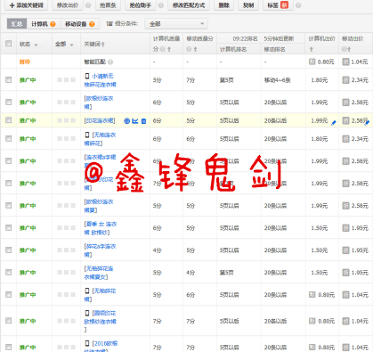The image size is (373, 352).
Task: Click the help icon next to 修改出价 button
Action: point(88,5)
